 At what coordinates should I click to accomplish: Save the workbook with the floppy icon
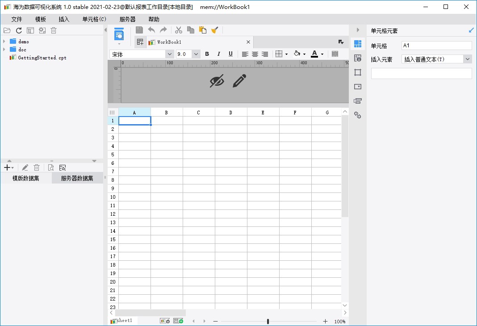(x=139, y=30)
